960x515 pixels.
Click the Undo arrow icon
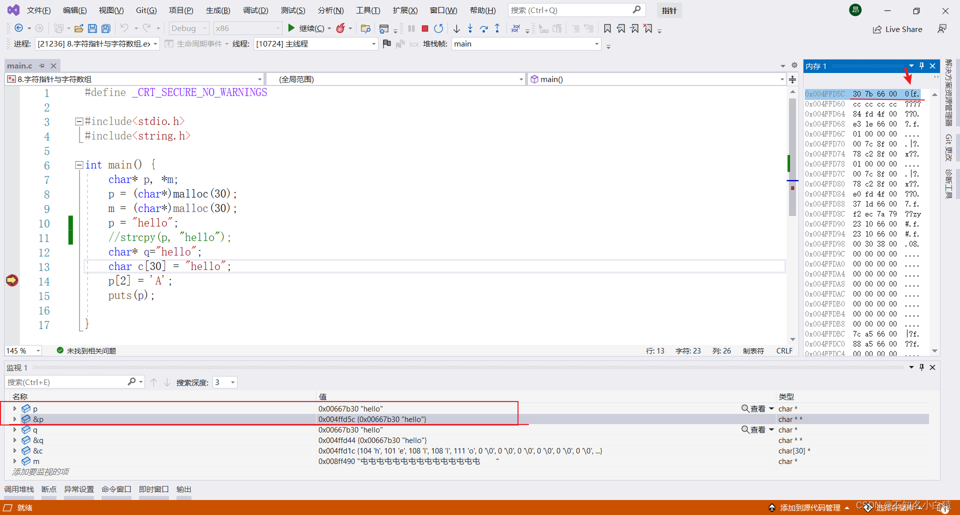(124, 28)
